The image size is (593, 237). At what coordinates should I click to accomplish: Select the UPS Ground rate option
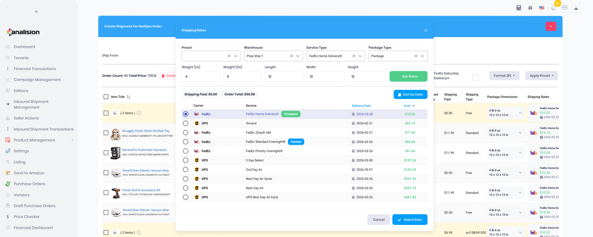pyautogui.click(x=186, y=123)
